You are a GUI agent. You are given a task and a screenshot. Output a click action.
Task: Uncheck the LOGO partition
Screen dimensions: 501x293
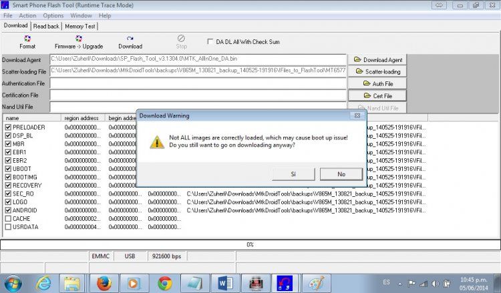(8, 202)
